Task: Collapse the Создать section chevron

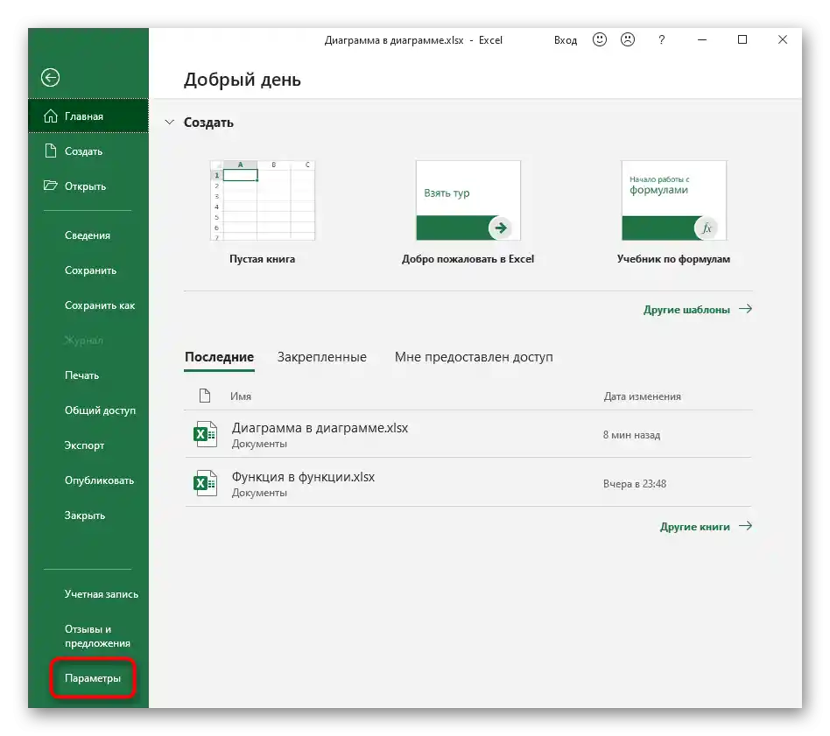Action: [169, 123]
